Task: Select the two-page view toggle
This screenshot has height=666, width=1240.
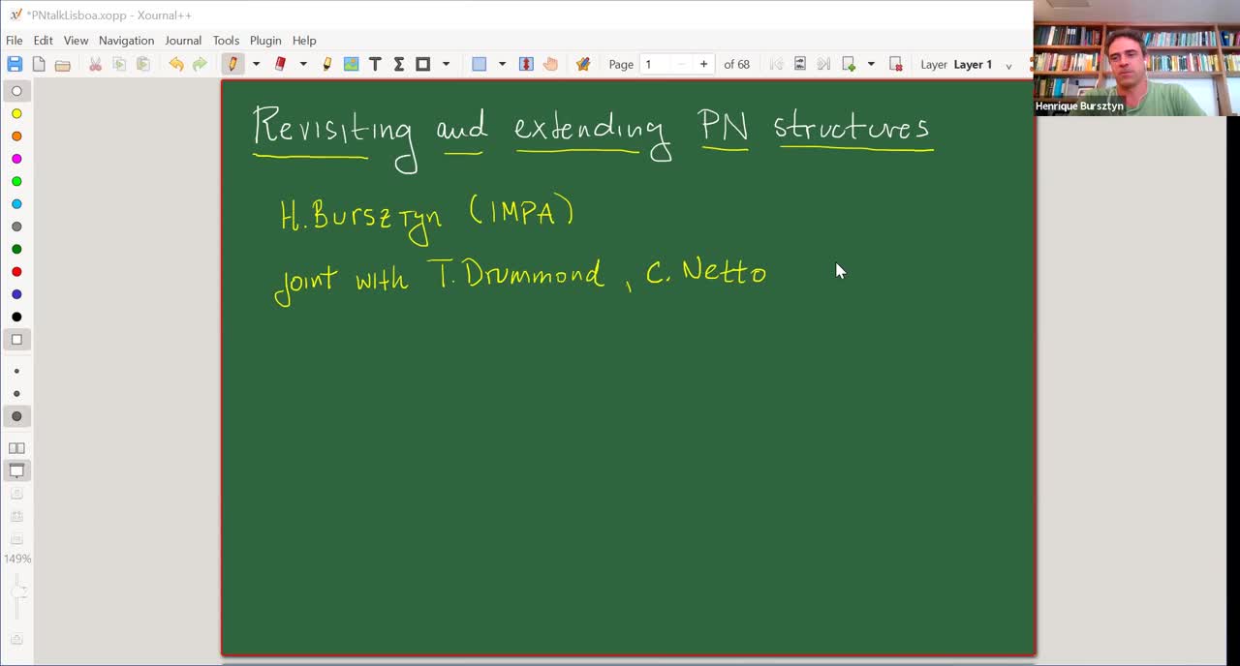Action: tap(16, 447)
